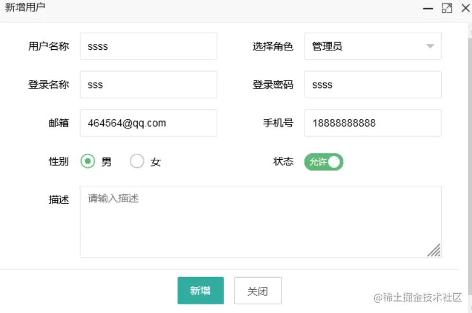Maximize the 新增用户 dialog
This screenshot has height=313, width=472.
447,8
